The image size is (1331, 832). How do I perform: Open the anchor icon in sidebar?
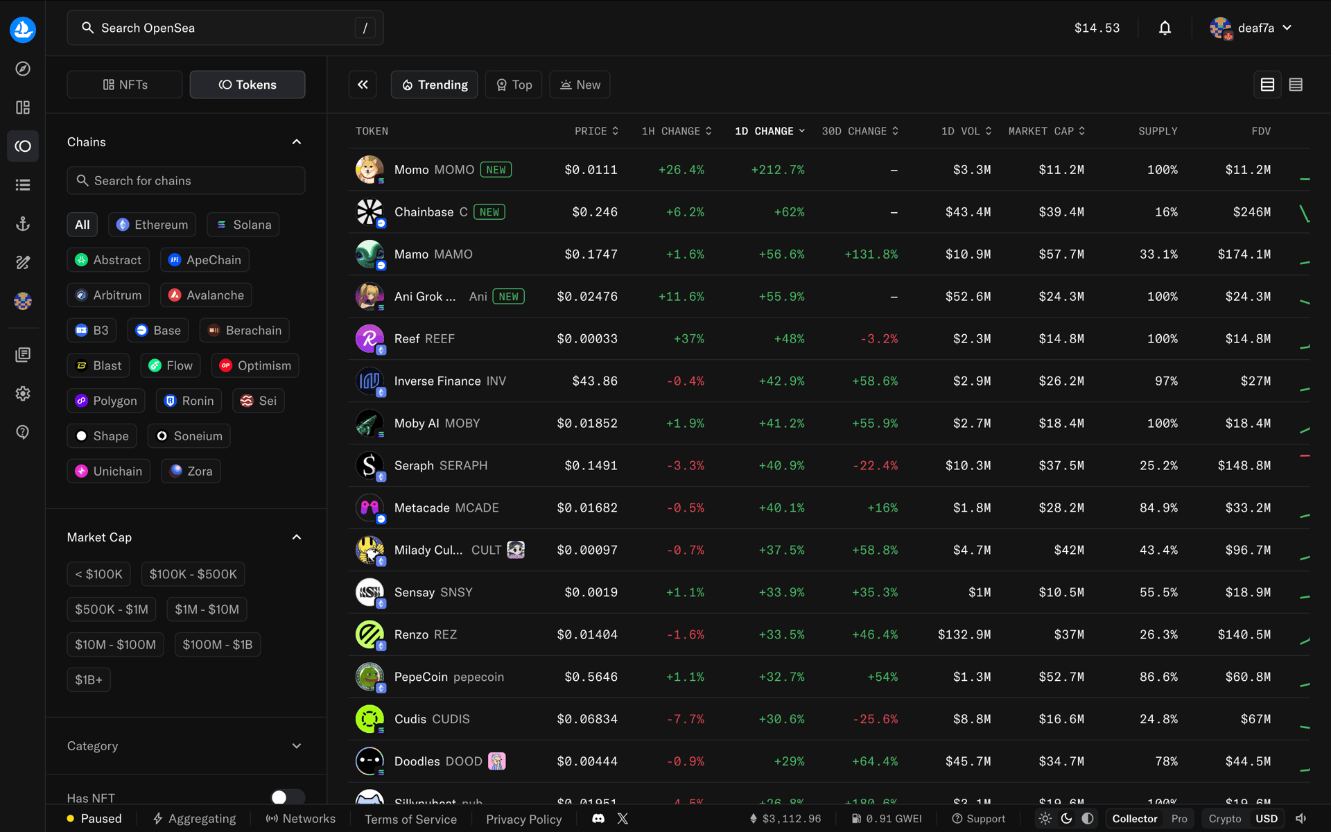click(x=23, y=224)
